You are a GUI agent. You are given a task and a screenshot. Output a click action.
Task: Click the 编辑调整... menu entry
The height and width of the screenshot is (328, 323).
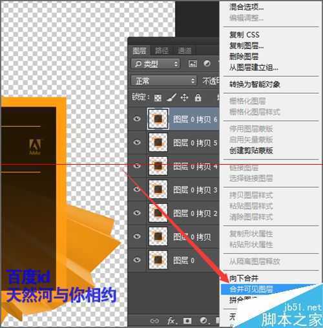tap(246, 18)
